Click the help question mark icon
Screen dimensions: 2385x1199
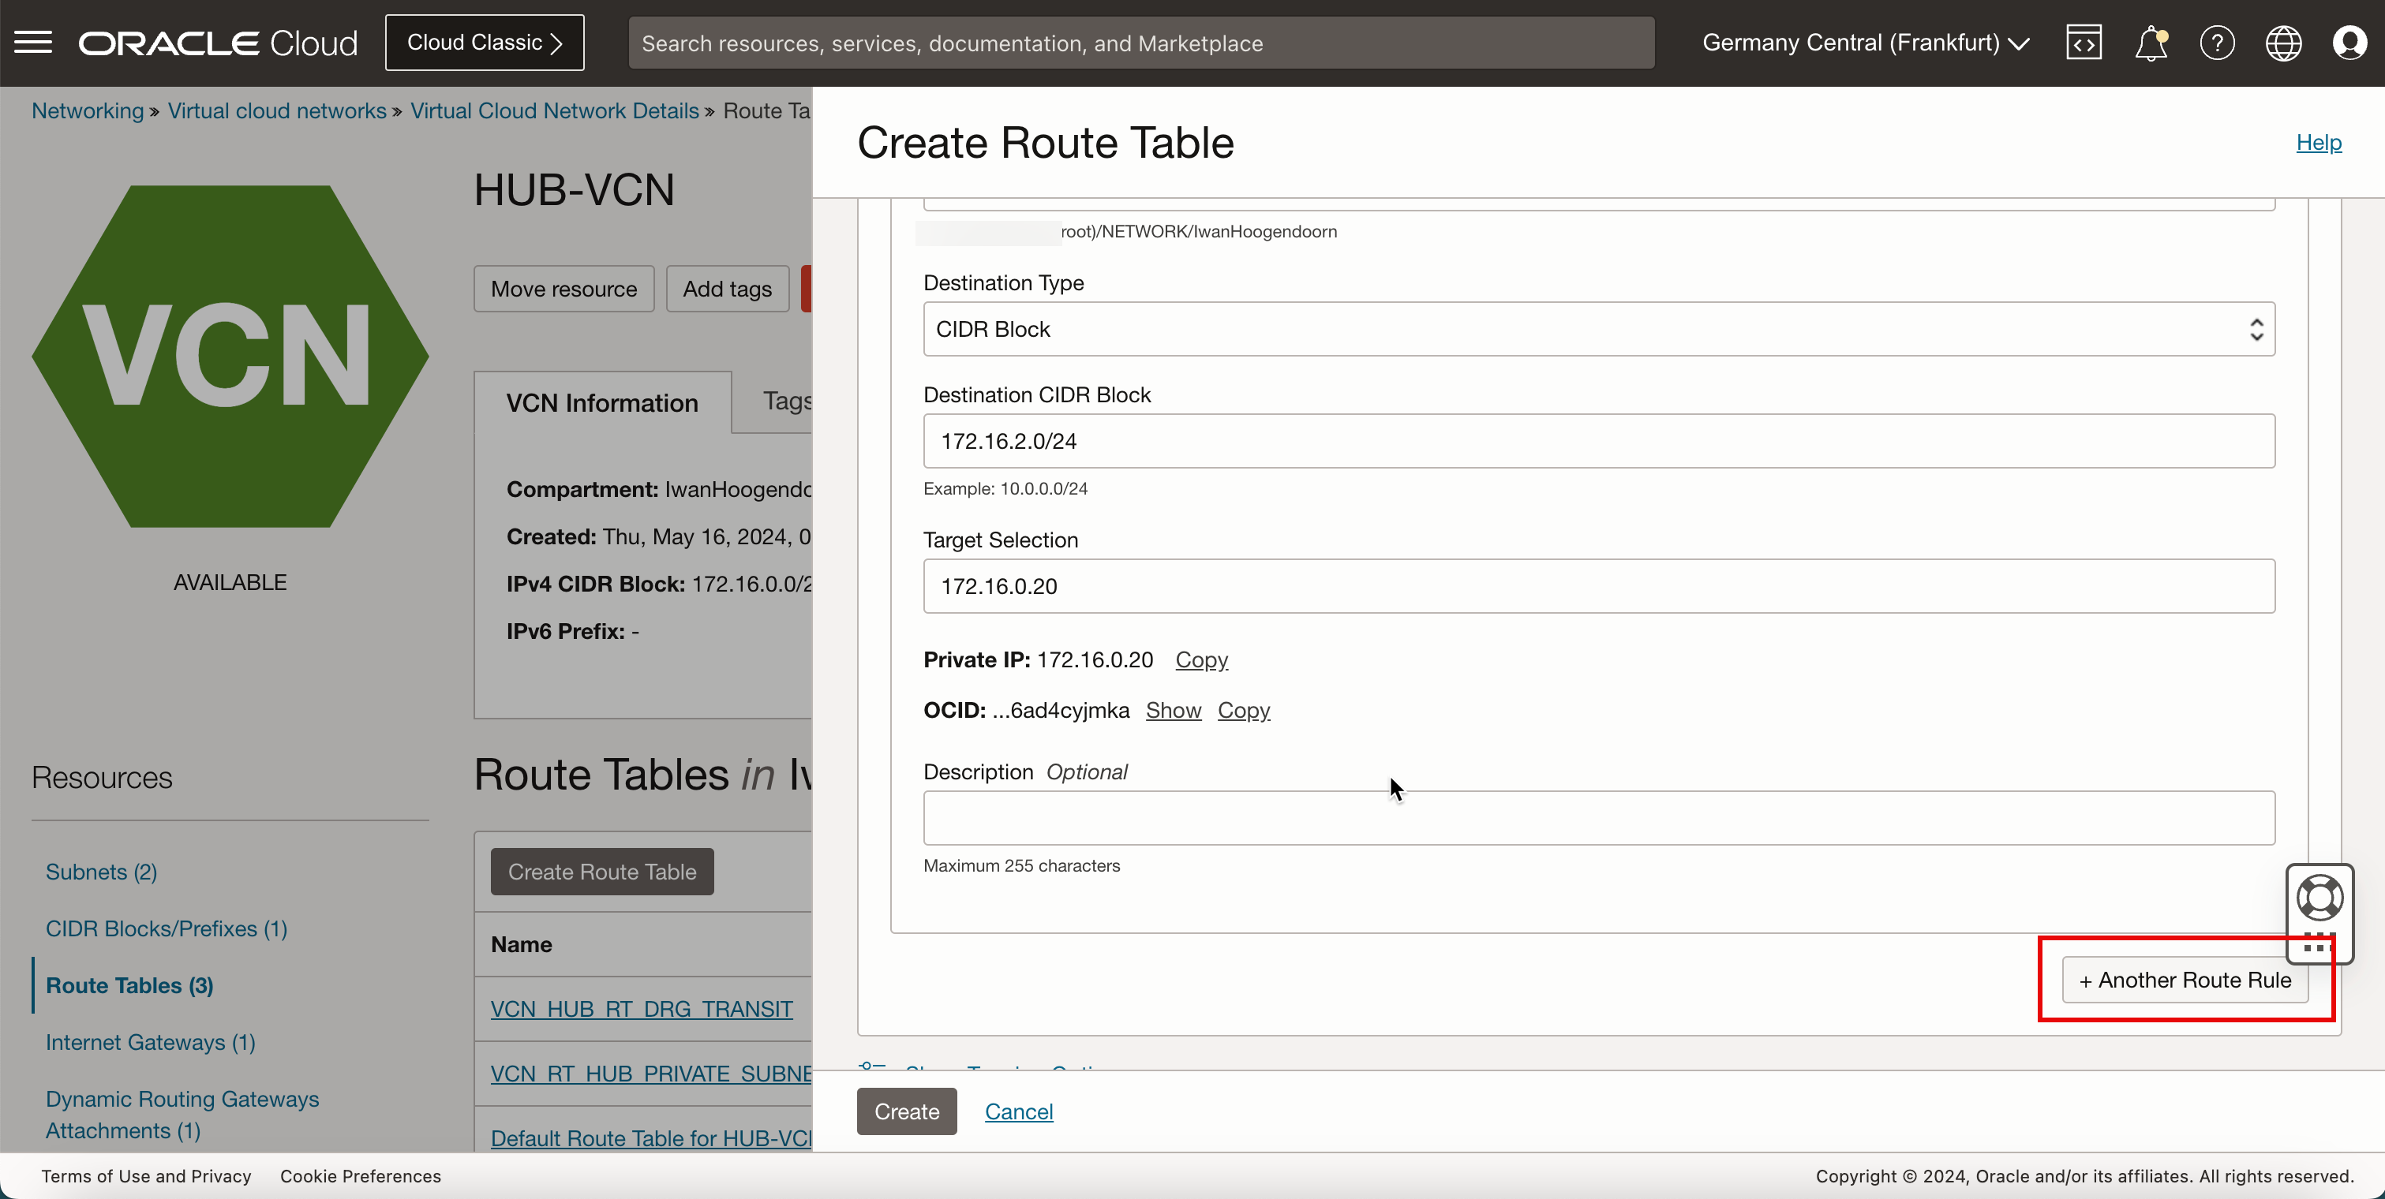pos(2217,43)
